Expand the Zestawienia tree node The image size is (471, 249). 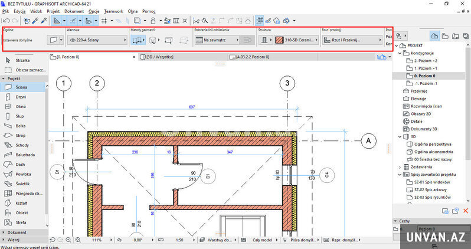pos(400,167)
